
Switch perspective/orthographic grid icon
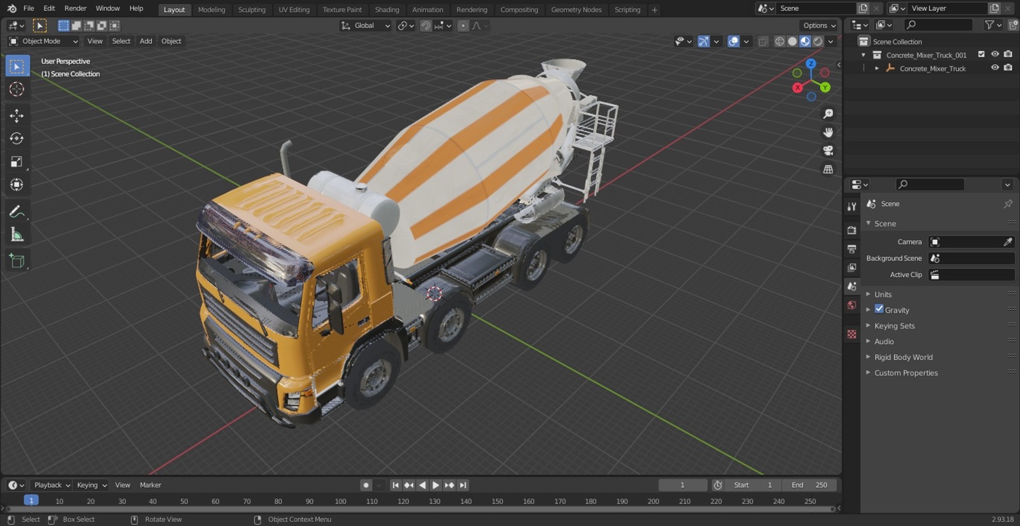(828, 169)
